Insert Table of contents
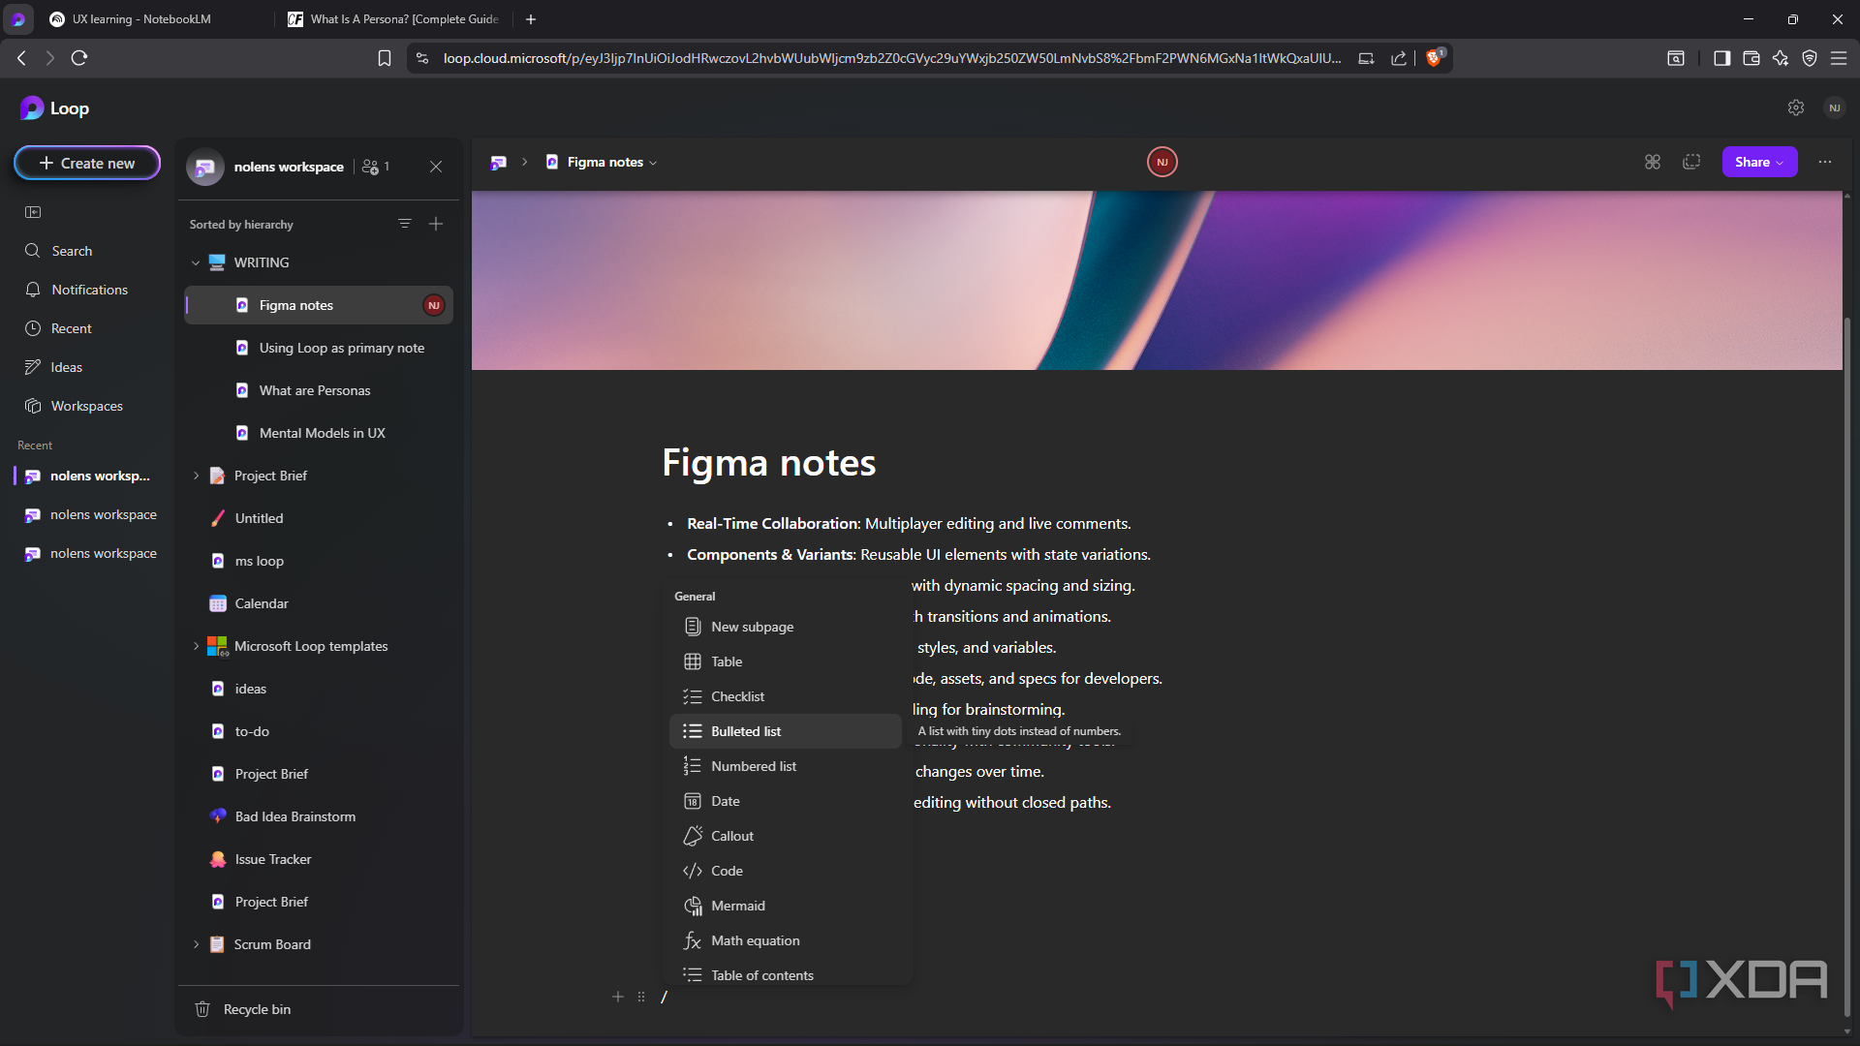This screenshot has height=1046, width=1860. [786, 974]
